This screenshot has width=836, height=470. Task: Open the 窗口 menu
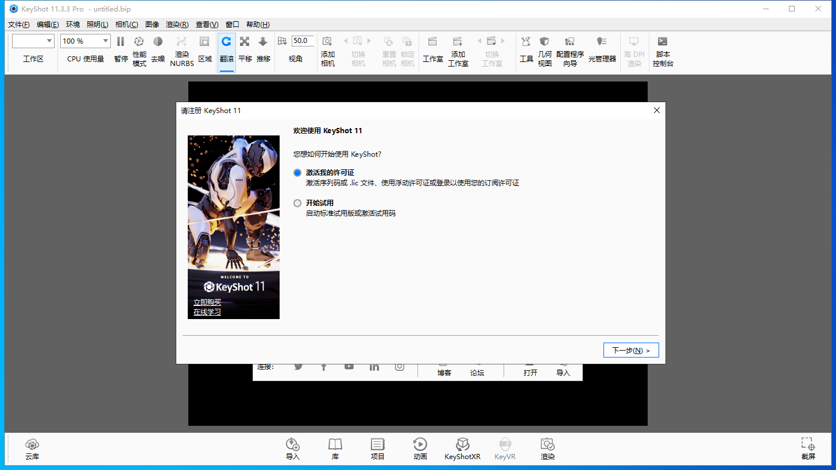(x=233, y=25)
